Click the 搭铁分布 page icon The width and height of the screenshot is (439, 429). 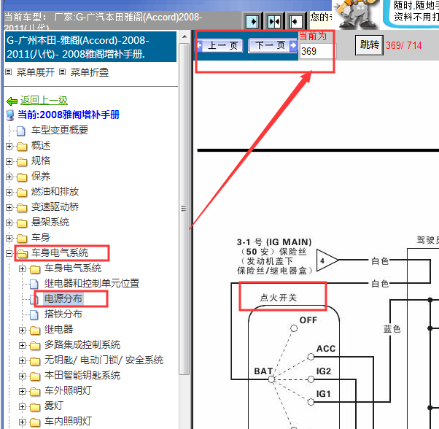34,314
